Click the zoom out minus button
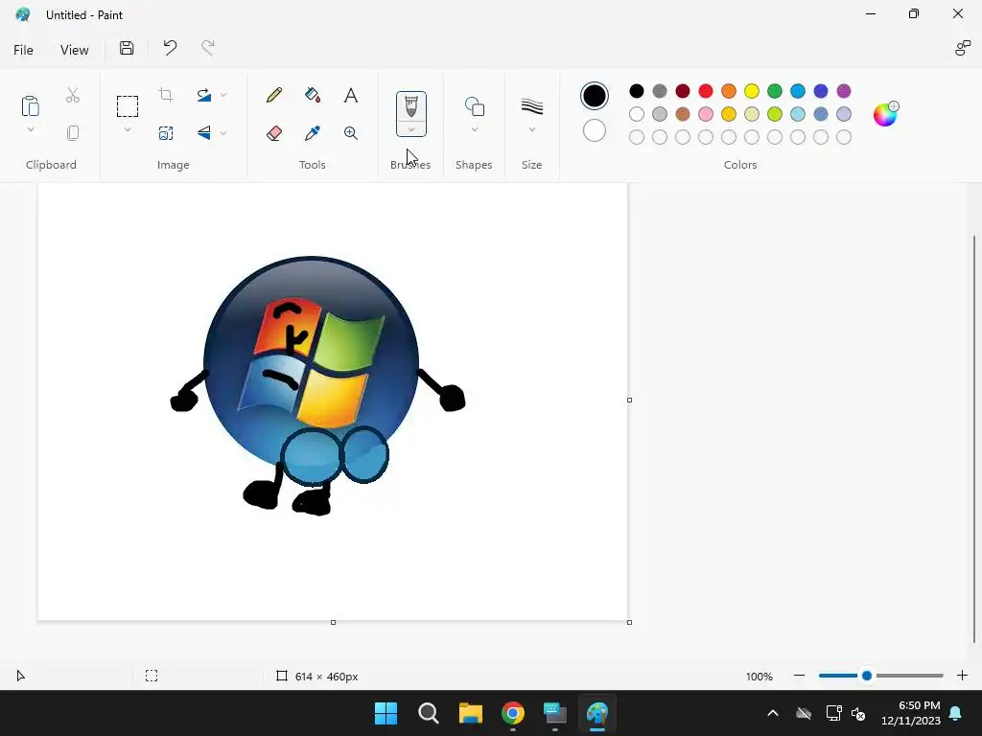982x736 pixels. (799, 676)
